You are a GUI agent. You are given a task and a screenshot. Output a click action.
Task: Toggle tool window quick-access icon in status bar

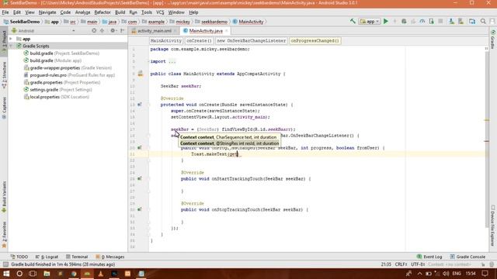coord(5,264)
